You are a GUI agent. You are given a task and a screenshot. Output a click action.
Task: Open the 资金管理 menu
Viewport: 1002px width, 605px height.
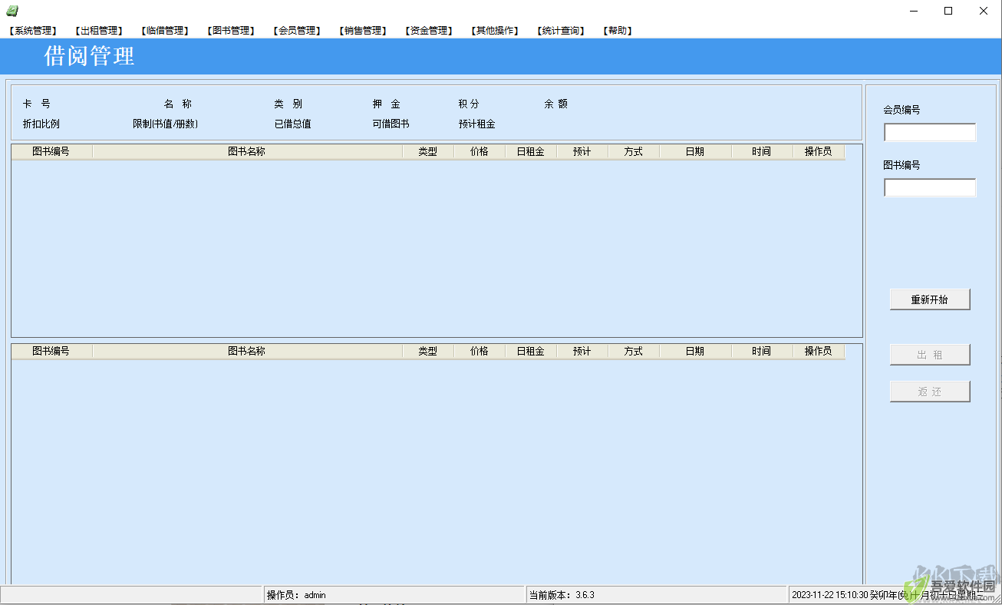click(x=427, y=31)
